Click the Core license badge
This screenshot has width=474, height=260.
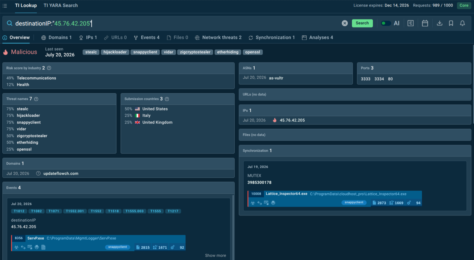(x=464, y=5)
